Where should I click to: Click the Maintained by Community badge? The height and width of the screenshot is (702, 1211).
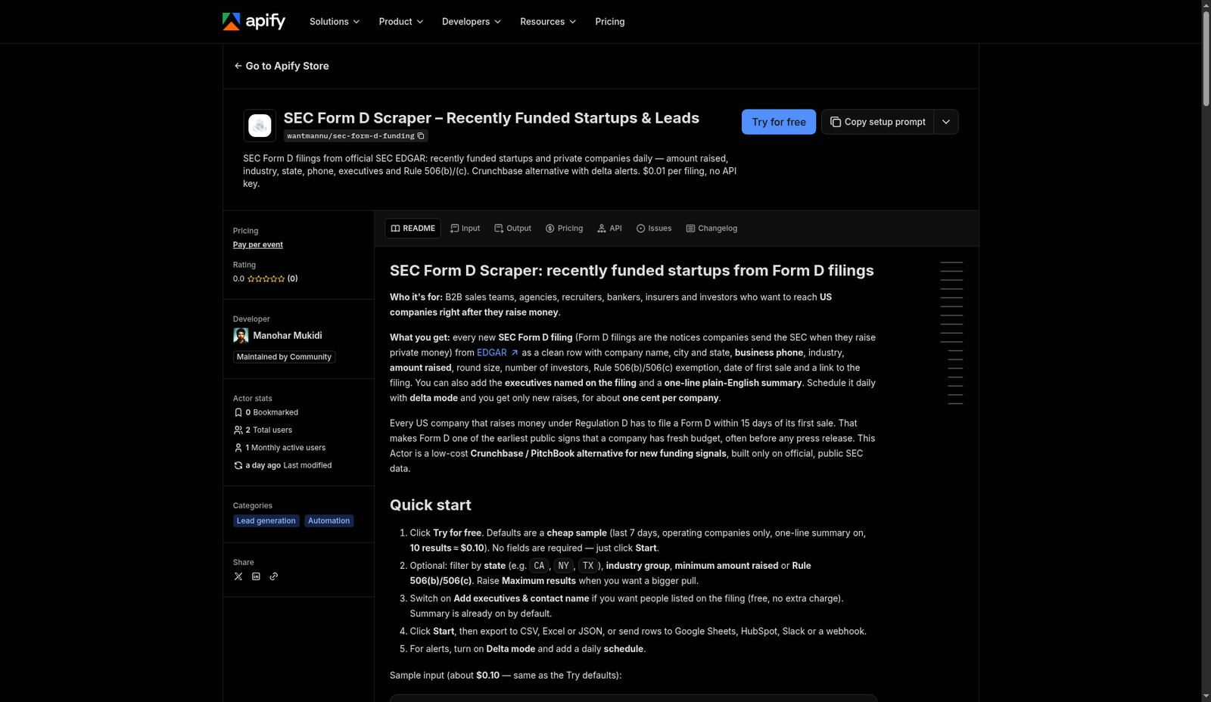pos(284,357)
